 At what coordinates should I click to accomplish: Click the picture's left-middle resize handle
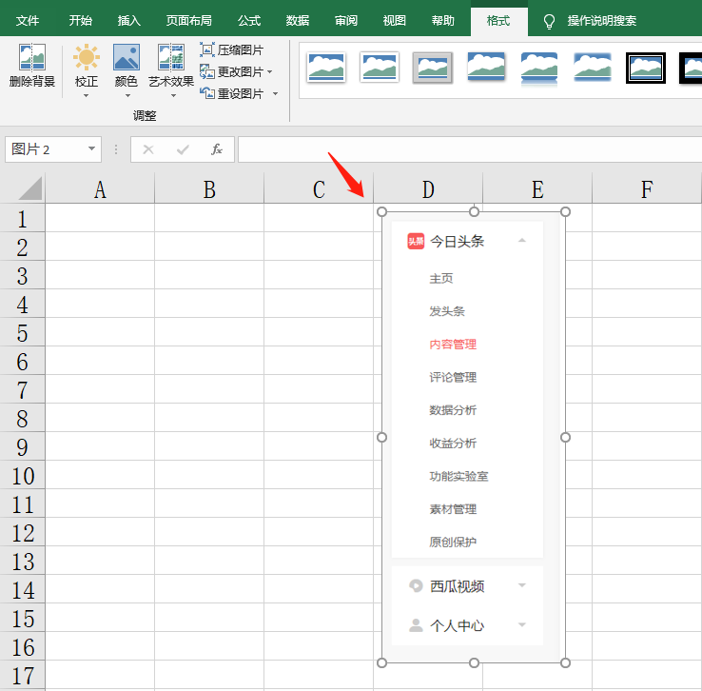point(381,437)
